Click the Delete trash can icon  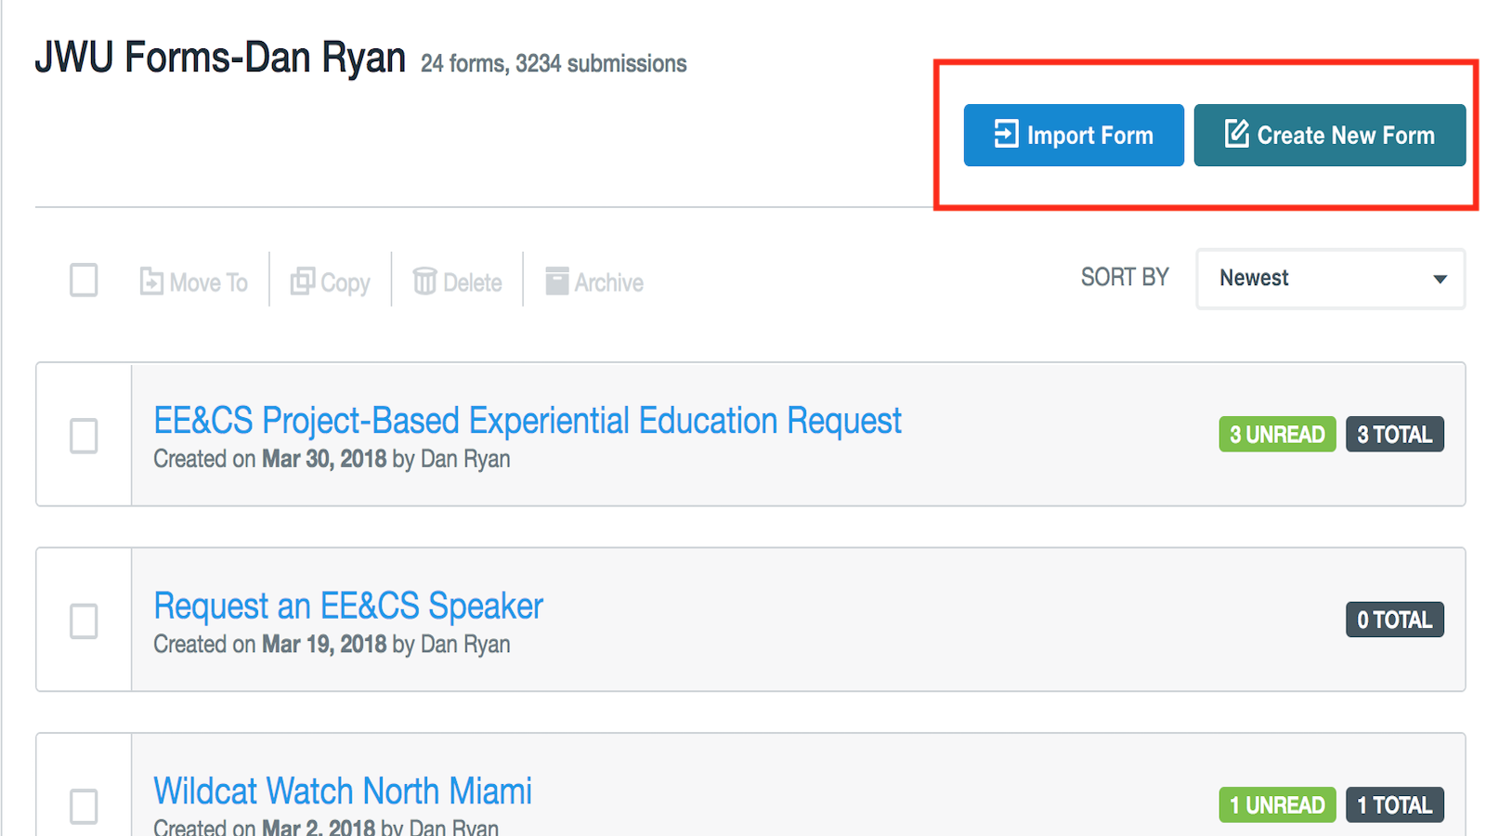[424, 281]
